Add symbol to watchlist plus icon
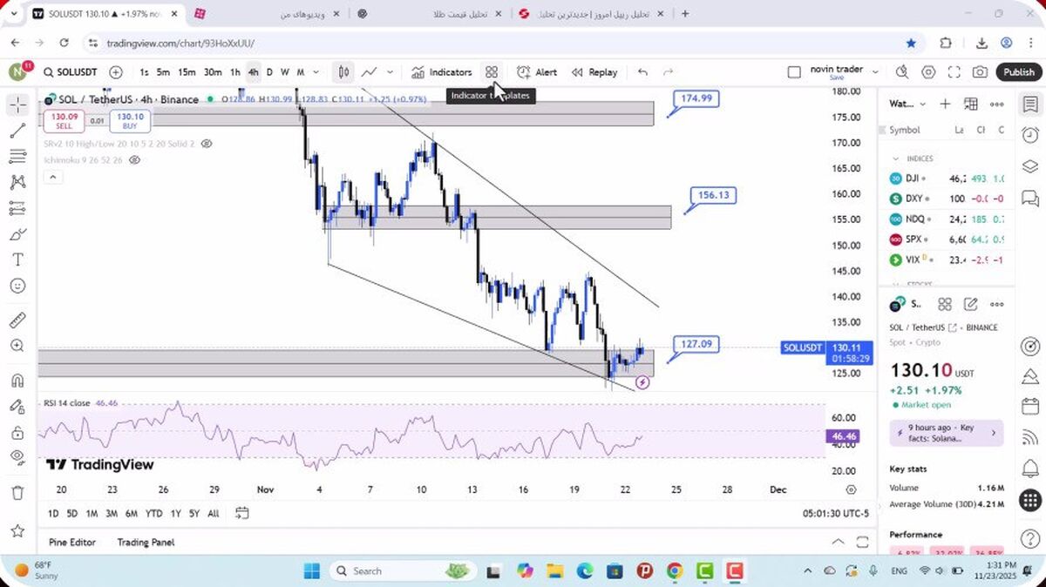Viewport: 1046px width, 587px height. tap(945, 104)
